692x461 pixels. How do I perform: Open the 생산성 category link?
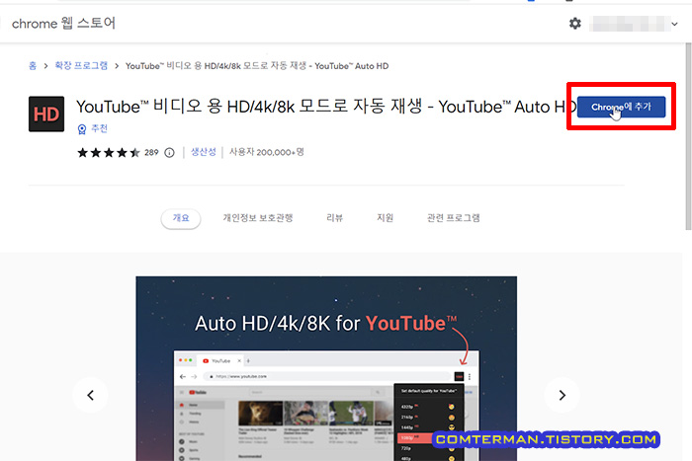coord(204,152)
